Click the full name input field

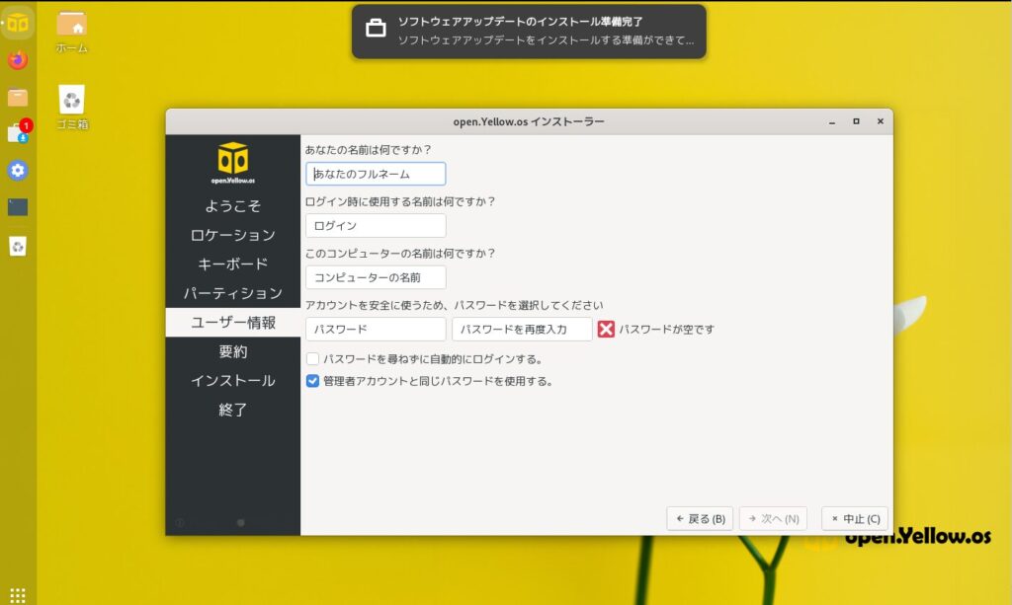pyautogui.click(x=376, y=173)
